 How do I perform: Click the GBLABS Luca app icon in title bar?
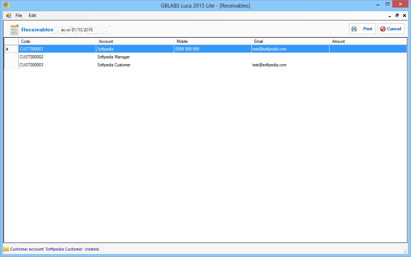(x=6, y=5)
